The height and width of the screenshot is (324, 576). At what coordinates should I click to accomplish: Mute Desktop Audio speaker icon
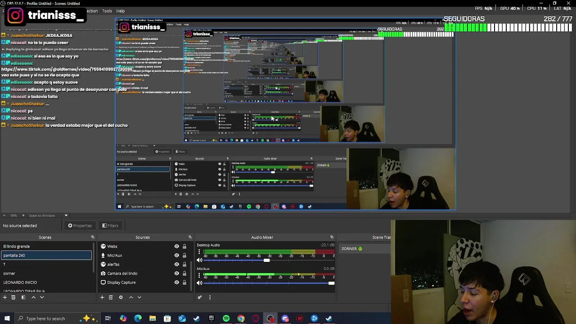tap(200, 260)
